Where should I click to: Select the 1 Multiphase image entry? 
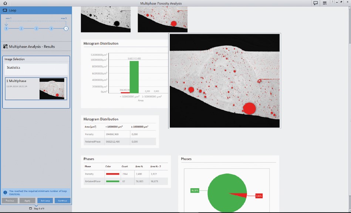click(x=36, y=89)
